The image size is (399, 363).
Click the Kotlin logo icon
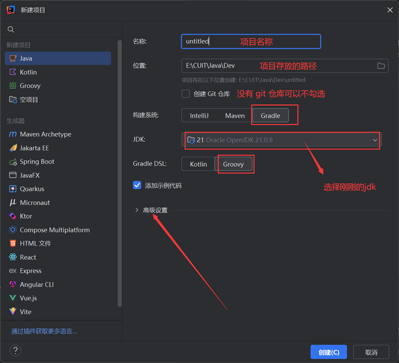[x=13, y=72]
